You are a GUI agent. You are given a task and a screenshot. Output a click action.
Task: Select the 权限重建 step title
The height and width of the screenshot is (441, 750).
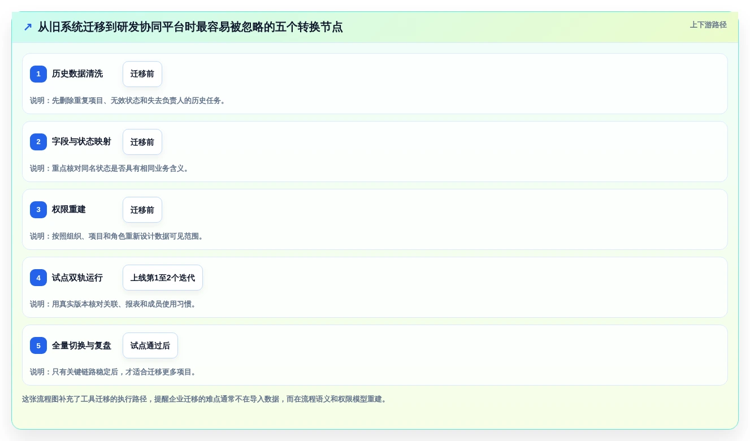click(69, 209)
